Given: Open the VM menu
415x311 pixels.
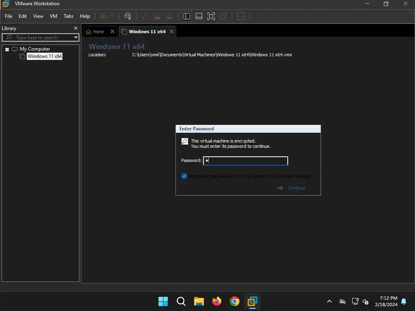Looking at the screenshot, I should point(53,16).
